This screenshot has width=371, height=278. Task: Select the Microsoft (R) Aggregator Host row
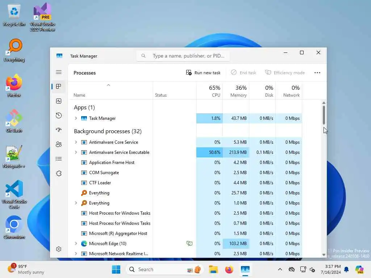185,233
